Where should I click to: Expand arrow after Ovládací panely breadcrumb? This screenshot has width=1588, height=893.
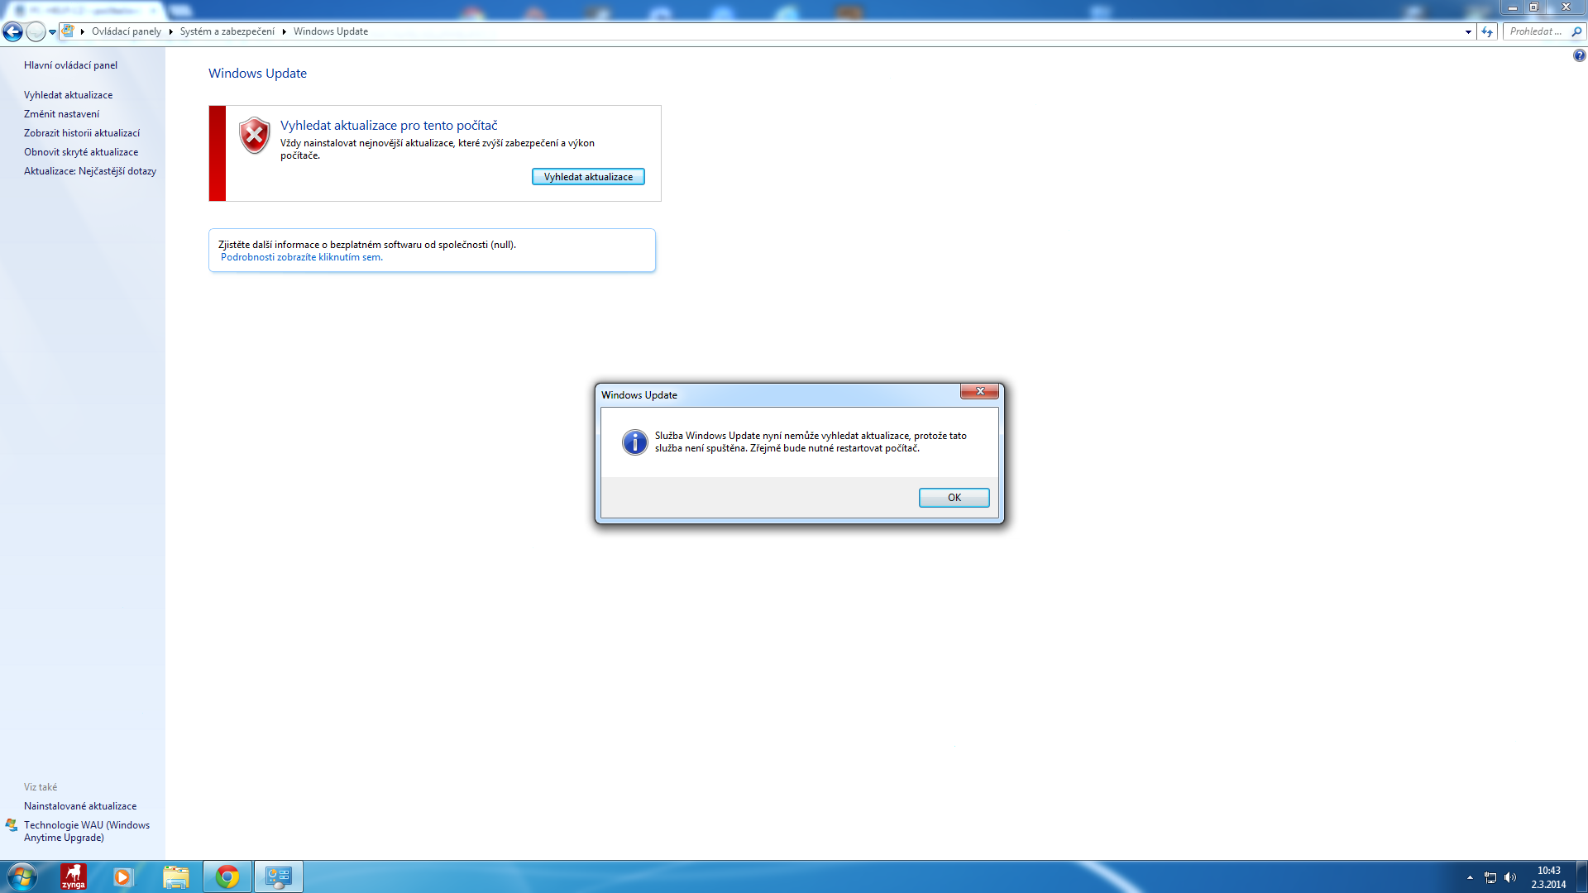[171, 31]
